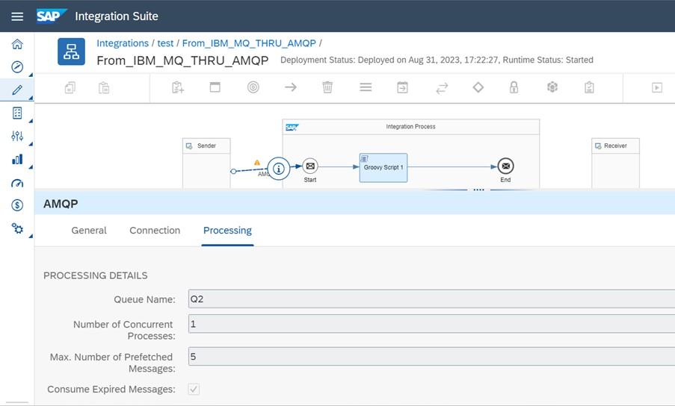The image size is (675, 406).
Task: Switch to the General tab
Action: (x=89, y=231)
